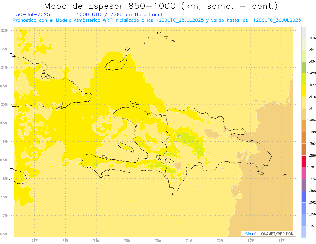
Task: Click the '69W' longitude label
Action: click(251, 241)
